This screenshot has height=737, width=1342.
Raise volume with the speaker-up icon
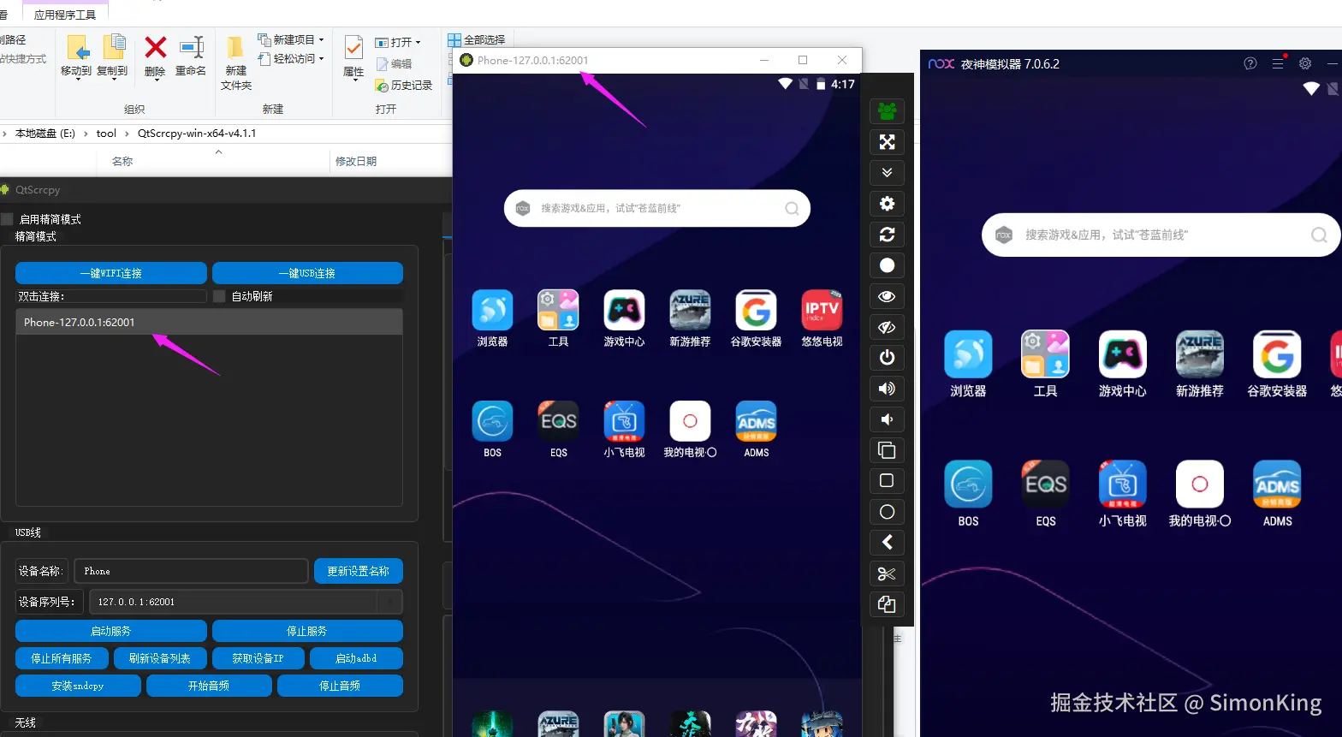click(887, 389)
